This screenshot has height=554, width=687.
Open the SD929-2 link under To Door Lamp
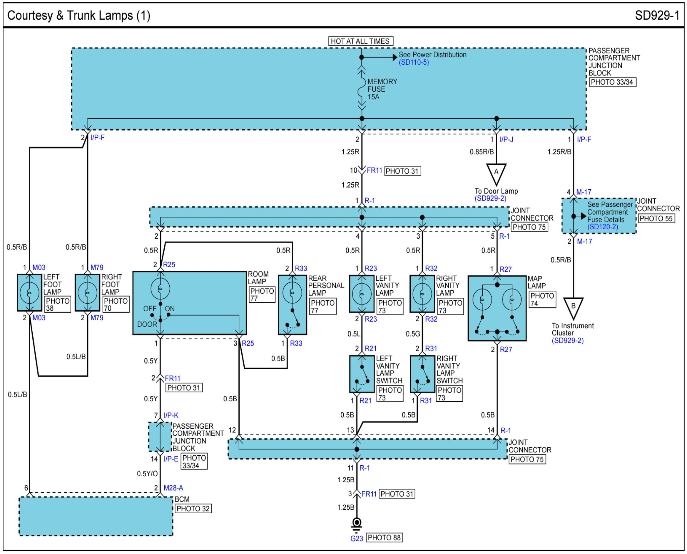490,198
